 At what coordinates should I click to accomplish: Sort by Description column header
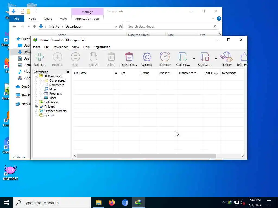pos(233,73)
